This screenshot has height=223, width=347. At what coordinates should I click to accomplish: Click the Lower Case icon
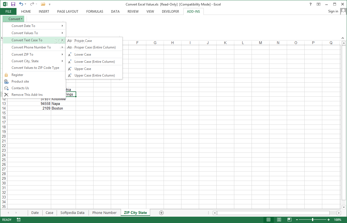[70, 55]
